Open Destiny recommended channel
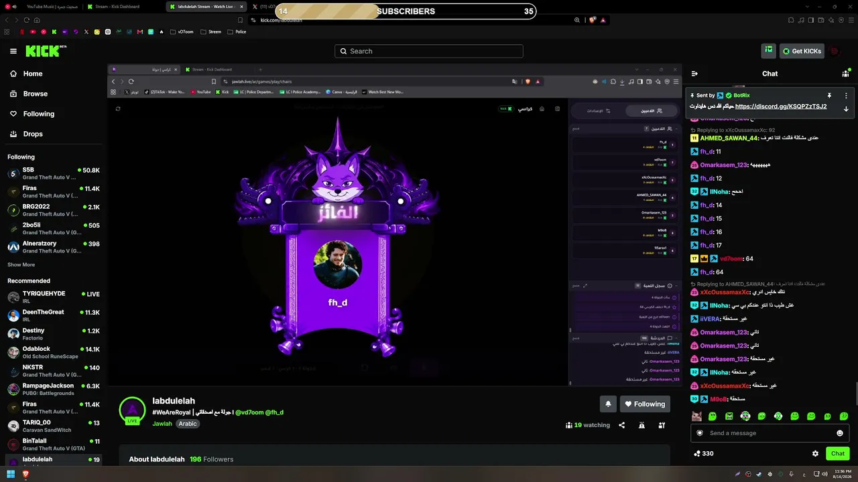The height and width of the screenshot is (482, 858). [x=54, y=333]
